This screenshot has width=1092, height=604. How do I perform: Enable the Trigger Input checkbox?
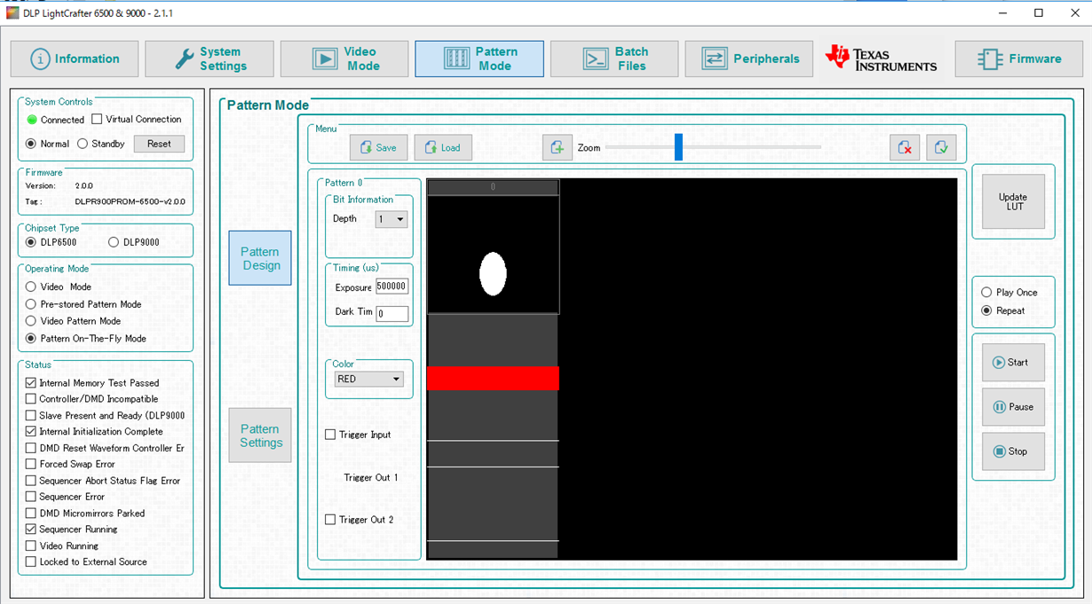pos(330,435)
